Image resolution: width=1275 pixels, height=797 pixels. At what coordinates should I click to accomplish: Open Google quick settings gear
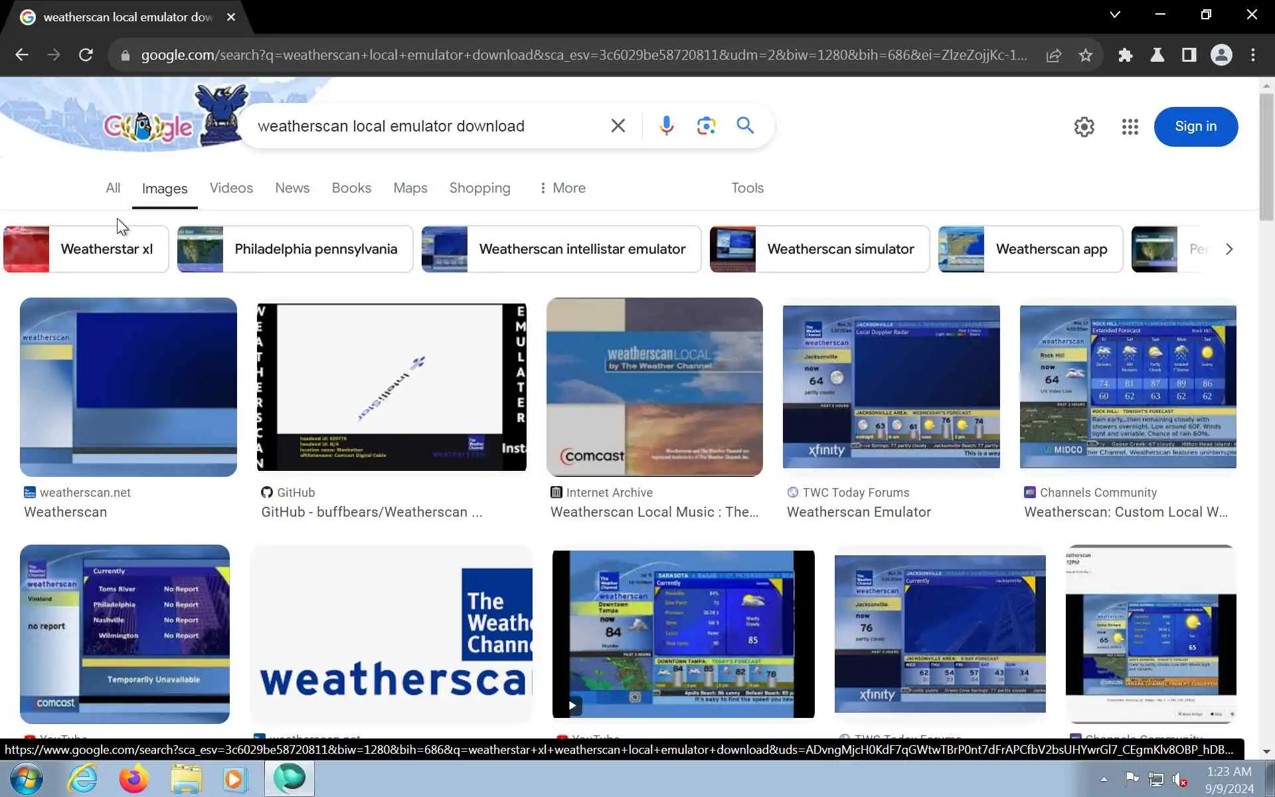pyautogui.click(x=1084, y=127)
